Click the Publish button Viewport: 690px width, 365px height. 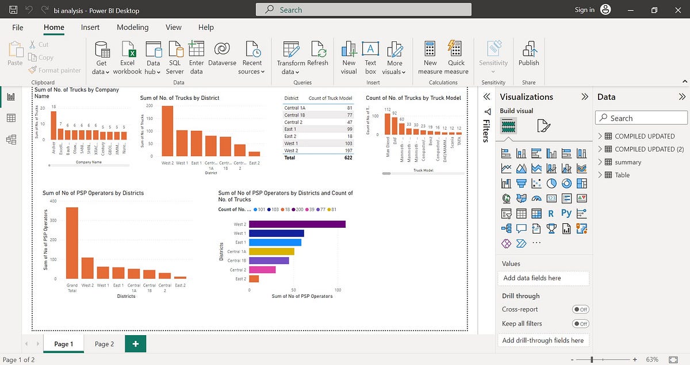pos(528,56)
